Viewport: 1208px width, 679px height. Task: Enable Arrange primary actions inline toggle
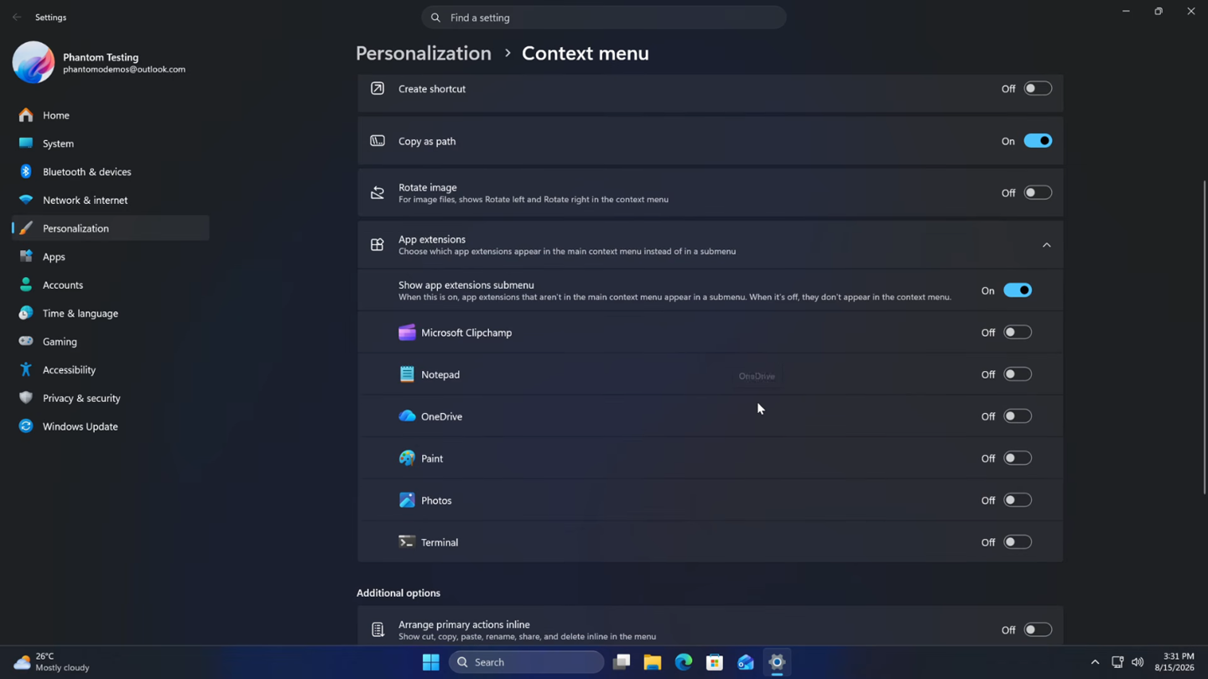click(x=1038, y=629)
